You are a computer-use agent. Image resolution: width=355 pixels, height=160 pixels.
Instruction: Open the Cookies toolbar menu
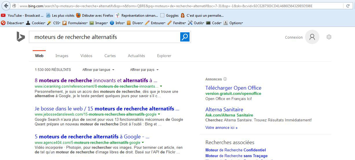click(x=36, y=23)
